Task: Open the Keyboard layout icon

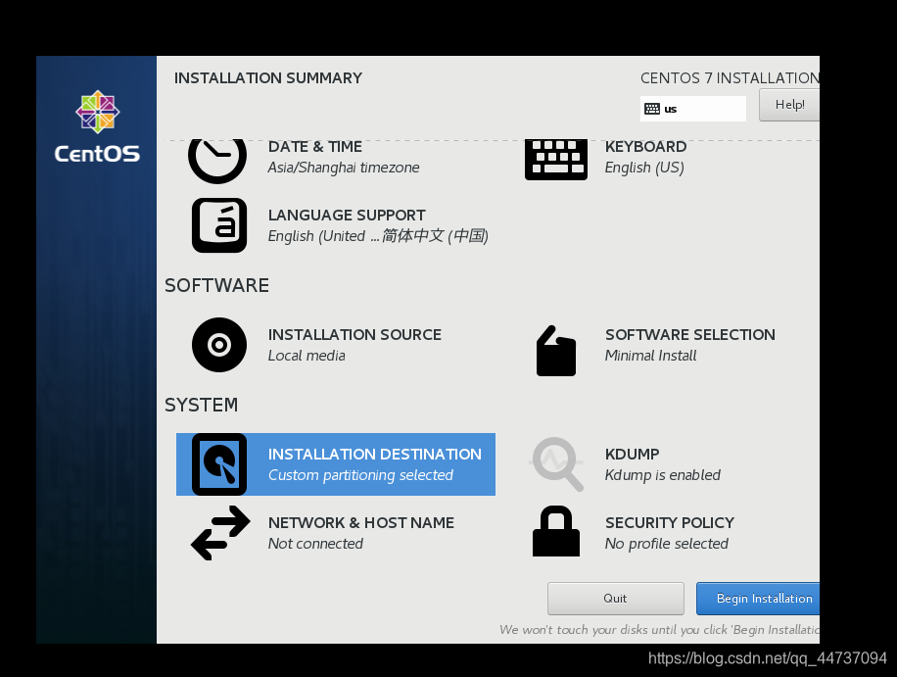Action: click(556, 161)
